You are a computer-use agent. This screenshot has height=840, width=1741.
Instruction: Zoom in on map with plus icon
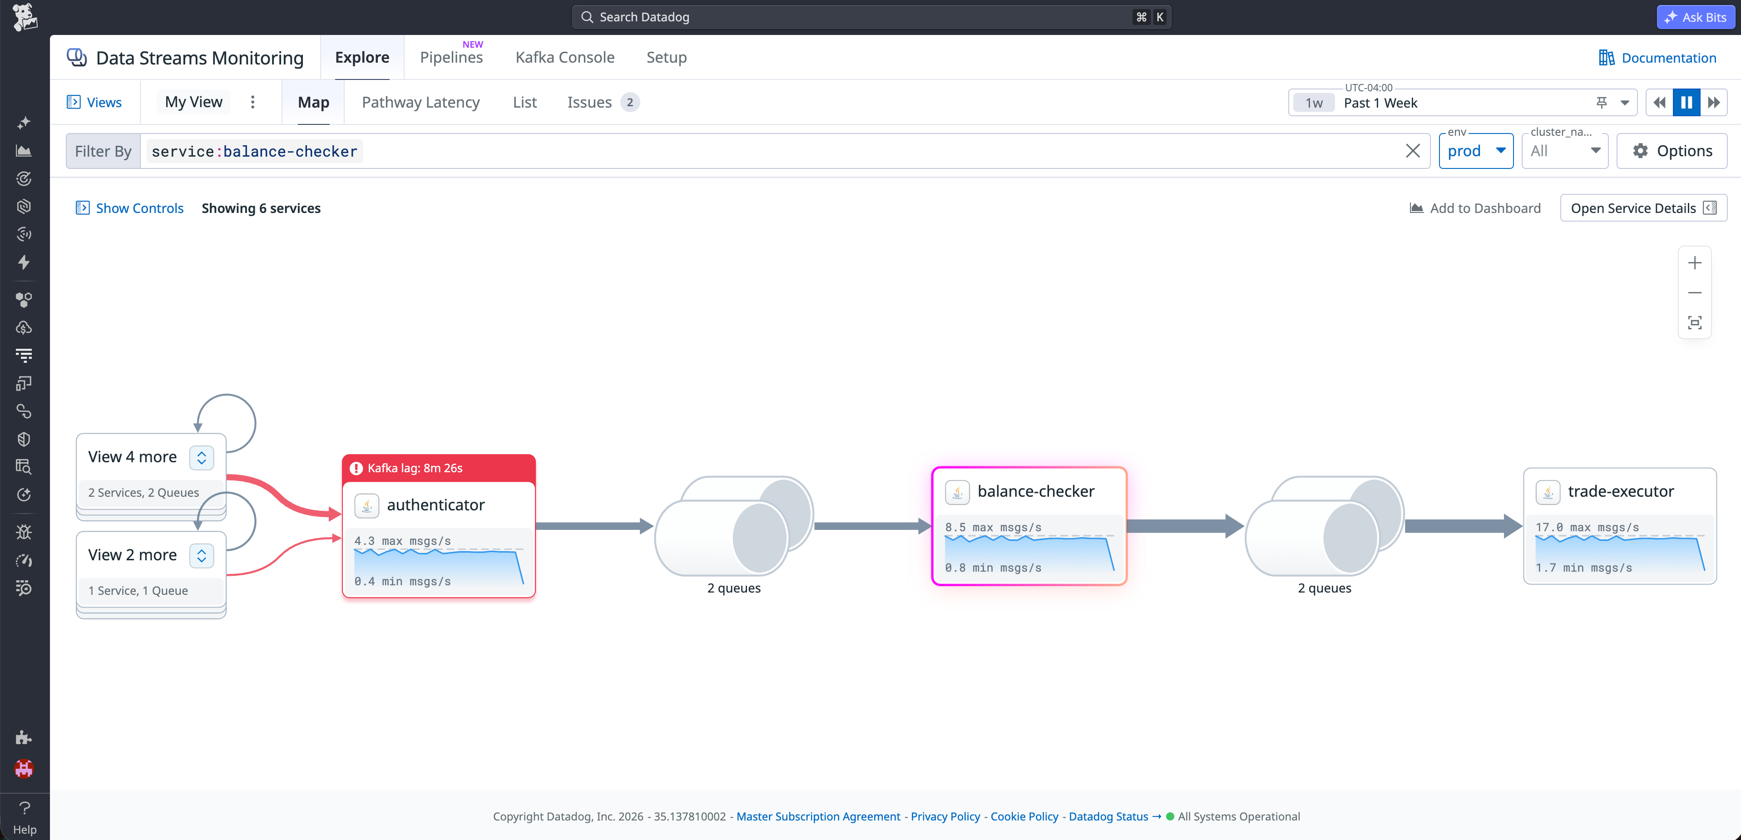tap(1694, 263)
